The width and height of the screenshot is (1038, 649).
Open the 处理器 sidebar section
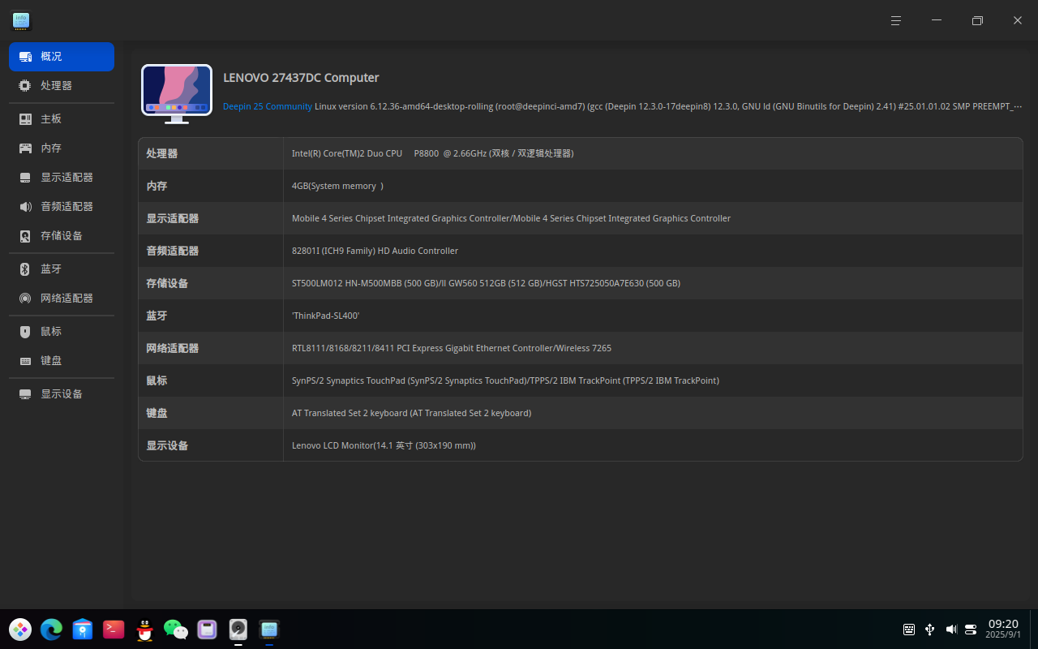coord(62,86)
